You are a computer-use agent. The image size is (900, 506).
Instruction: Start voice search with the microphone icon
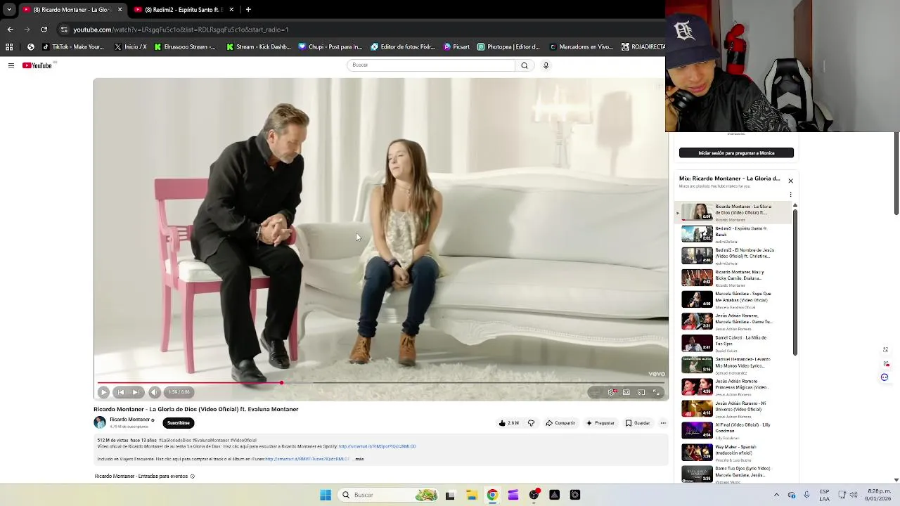coord(546,65)
